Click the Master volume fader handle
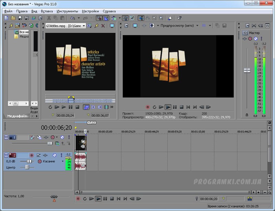 click(247, 70)
